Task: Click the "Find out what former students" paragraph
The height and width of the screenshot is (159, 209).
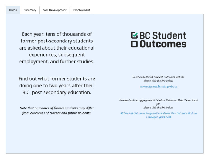Action: pos(57,85)
